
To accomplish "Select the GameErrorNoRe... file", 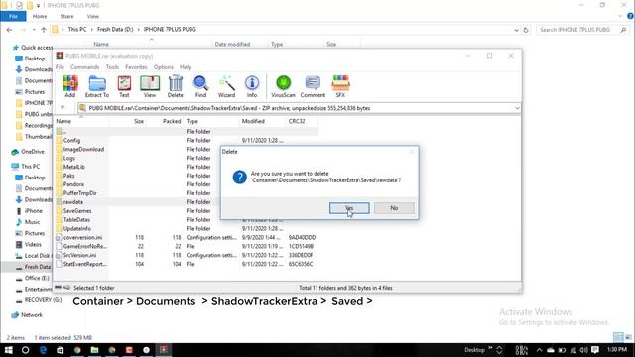I will [85, 246].
